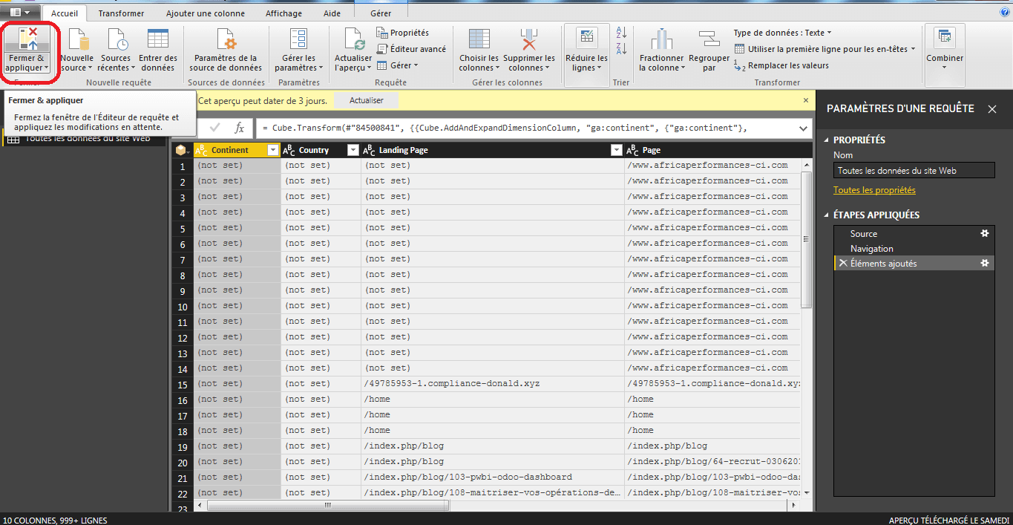The image size is (1013, 525).
Task: Click the ABC type icon of Country column
Action: [x=289, y=150]
